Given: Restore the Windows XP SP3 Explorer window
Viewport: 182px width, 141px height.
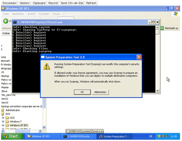Looking at the screenshot, I should click(x=172, y=9).
